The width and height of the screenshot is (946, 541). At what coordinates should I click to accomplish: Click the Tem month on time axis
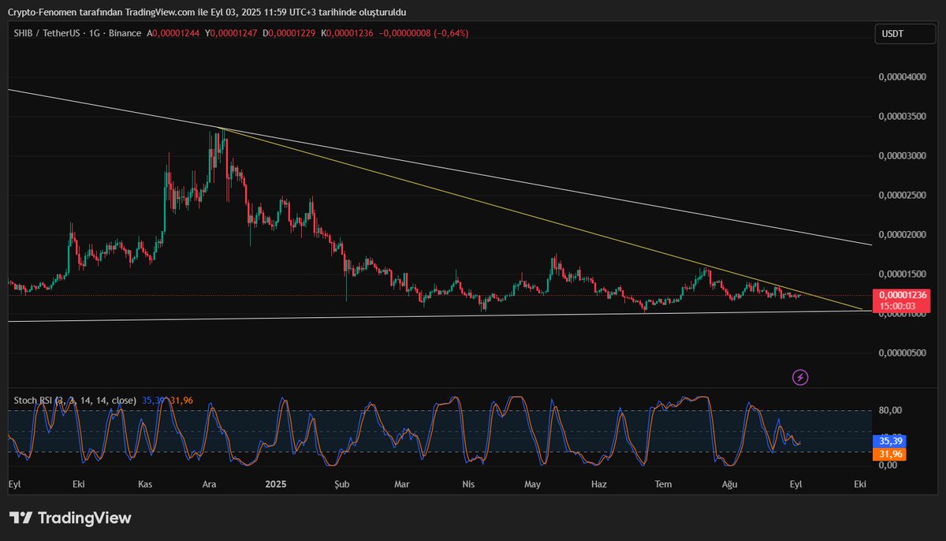click(663, 483)
